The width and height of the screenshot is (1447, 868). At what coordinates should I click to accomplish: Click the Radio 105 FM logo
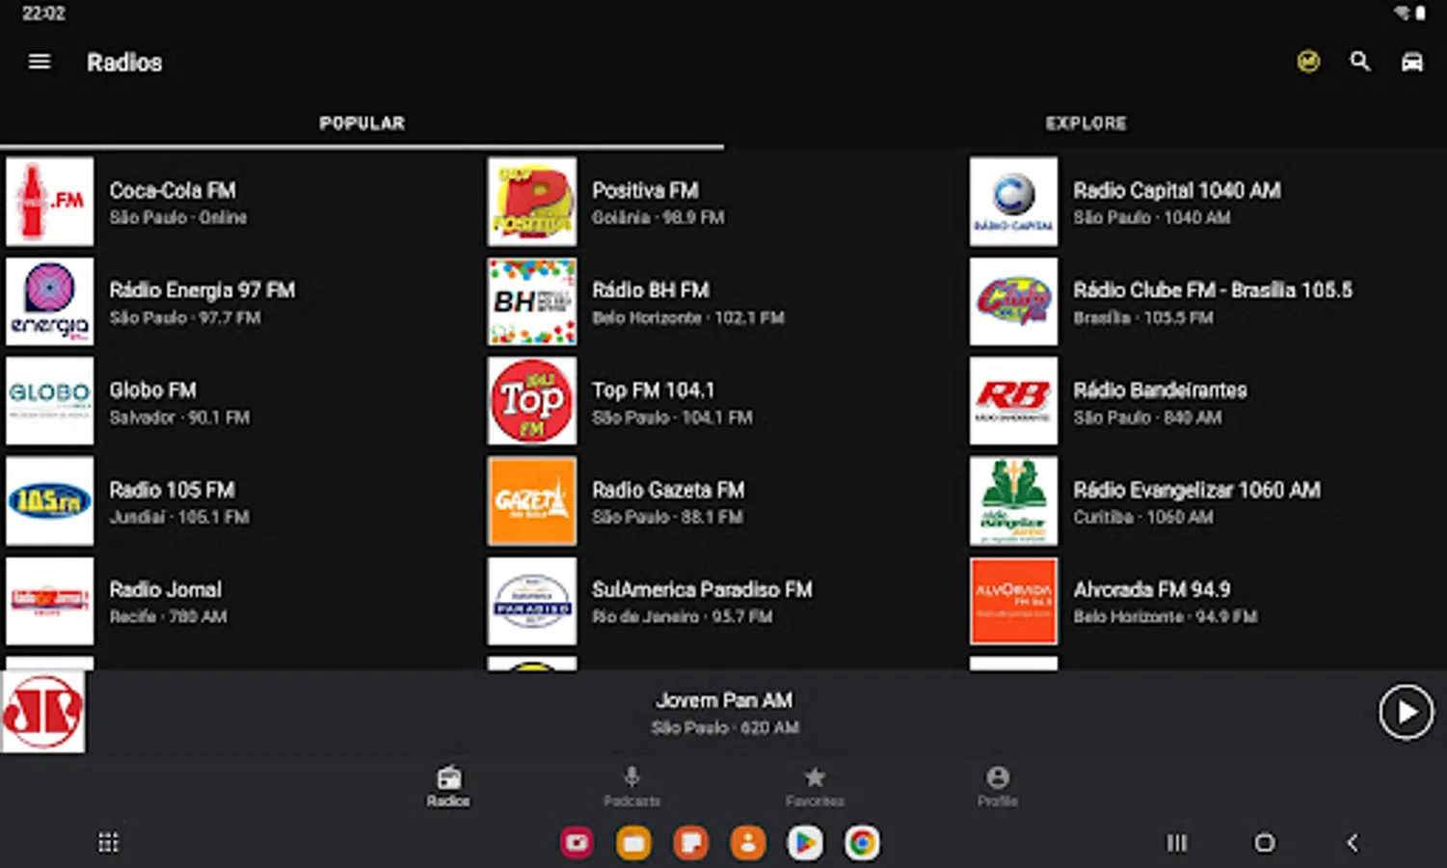point(50,501)
